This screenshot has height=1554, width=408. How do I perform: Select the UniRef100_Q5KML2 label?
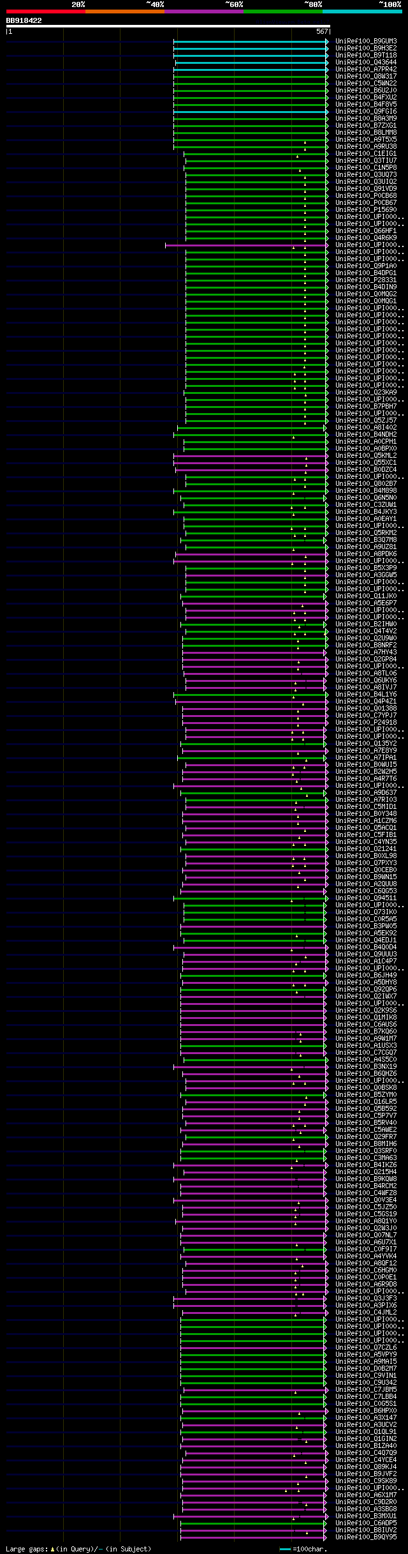tap(366, 456)
